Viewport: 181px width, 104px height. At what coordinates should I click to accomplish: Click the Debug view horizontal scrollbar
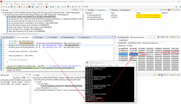[20, 34]
